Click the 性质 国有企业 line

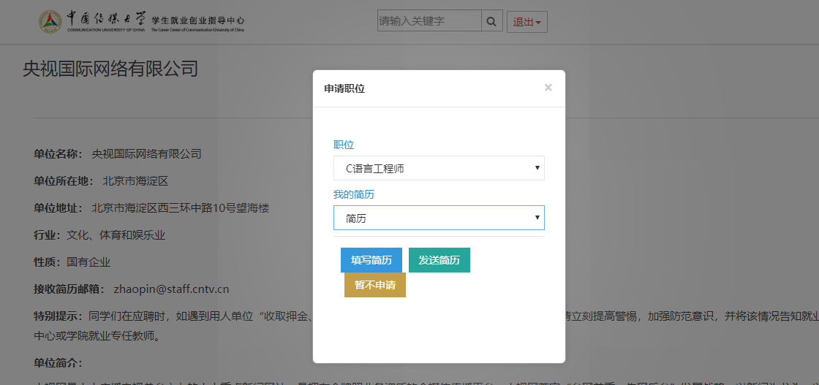point(72,262)
